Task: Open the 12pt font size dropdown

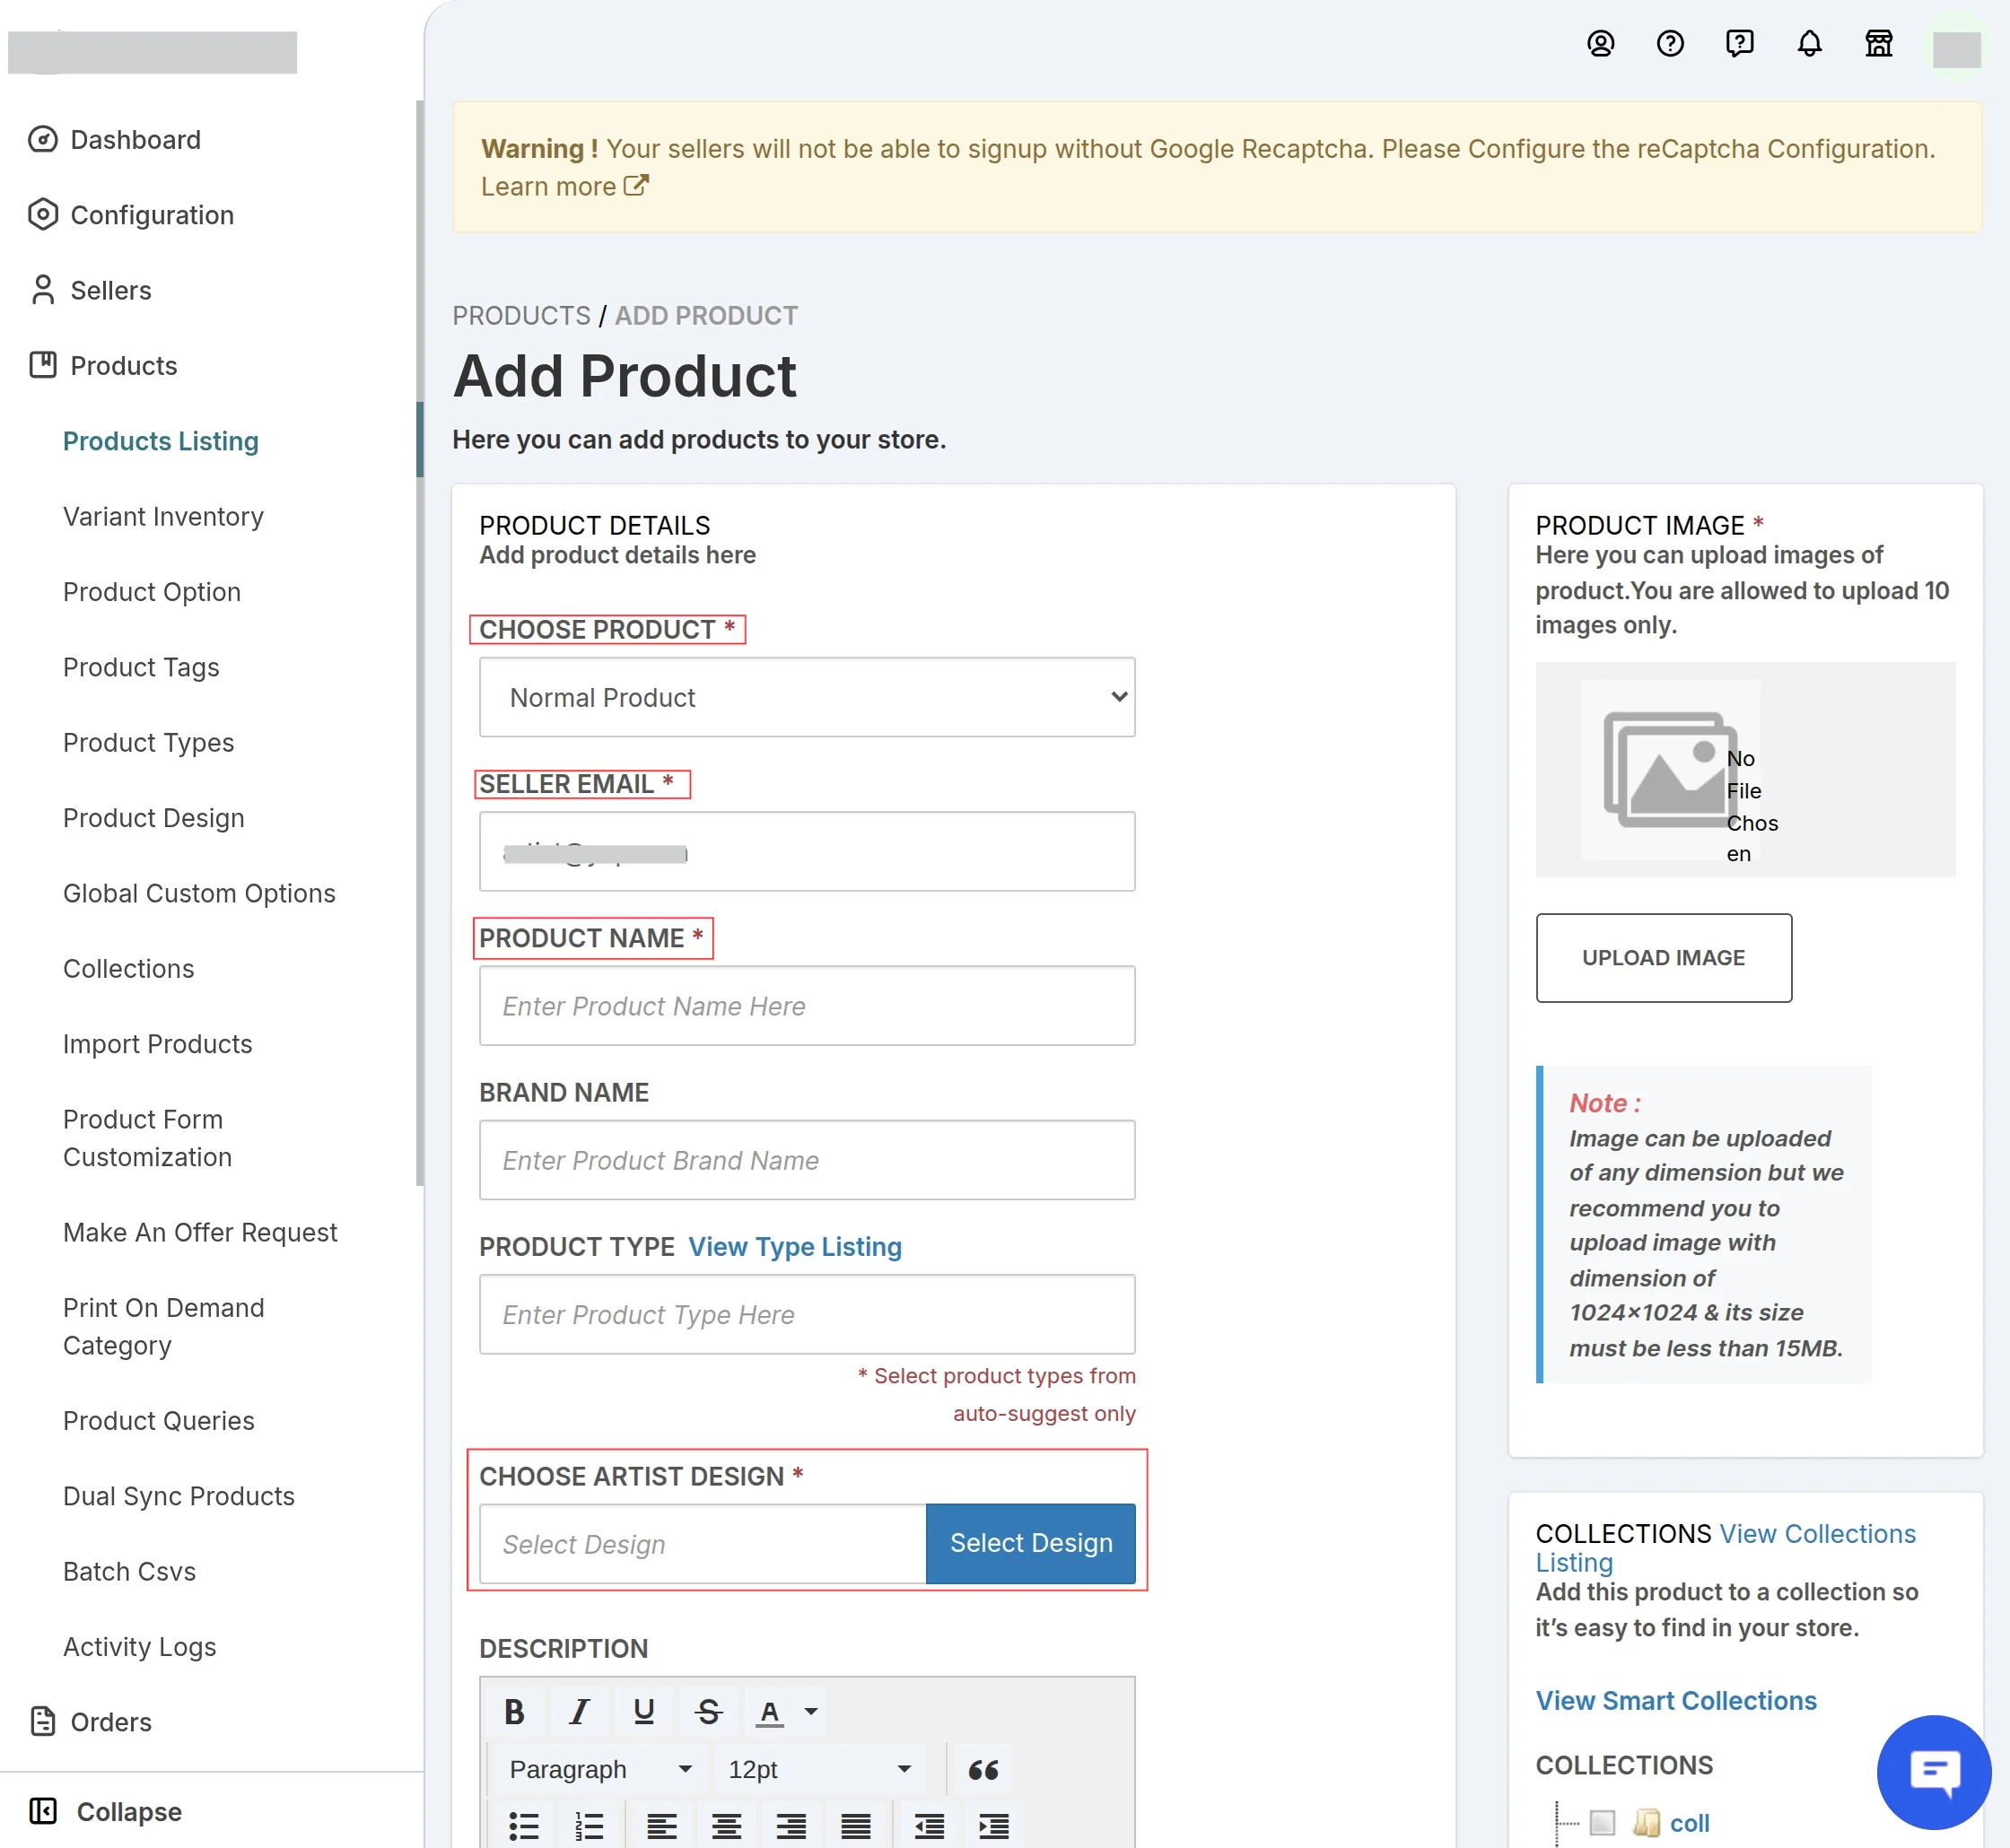Action: point(819,1770)
